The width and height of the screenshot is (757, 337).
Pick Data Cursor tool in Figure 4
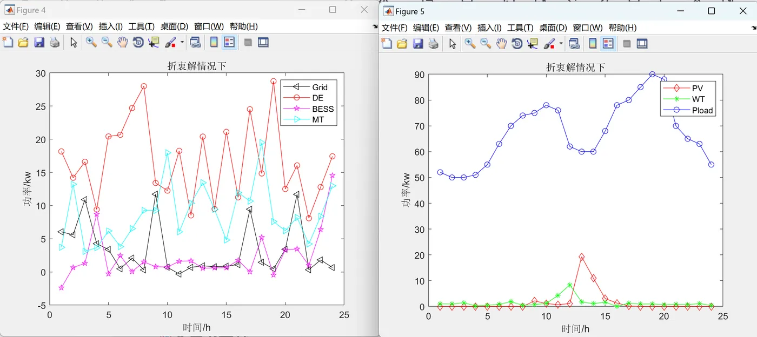point(154,42)
